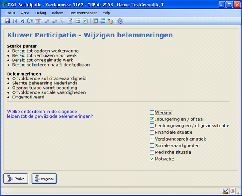Viewport: 242px width, 196px height.
Task: Click the tree application icon in title bar
Action: click(4, 4)
